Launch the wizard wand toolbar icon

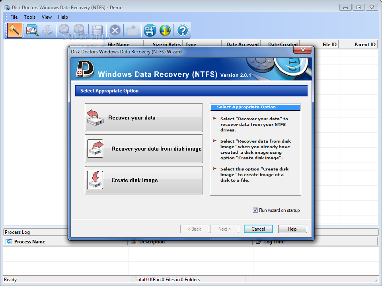point(15,30)
